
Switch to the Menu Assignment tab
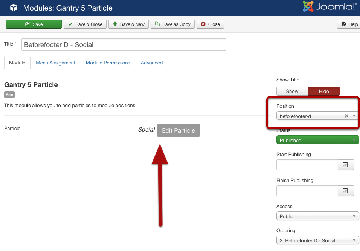coord(56,63)
